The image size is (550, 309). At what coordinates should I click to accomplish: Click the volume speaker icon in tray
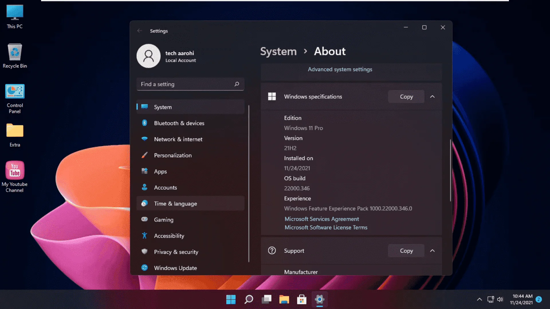[x=500, y=300]
